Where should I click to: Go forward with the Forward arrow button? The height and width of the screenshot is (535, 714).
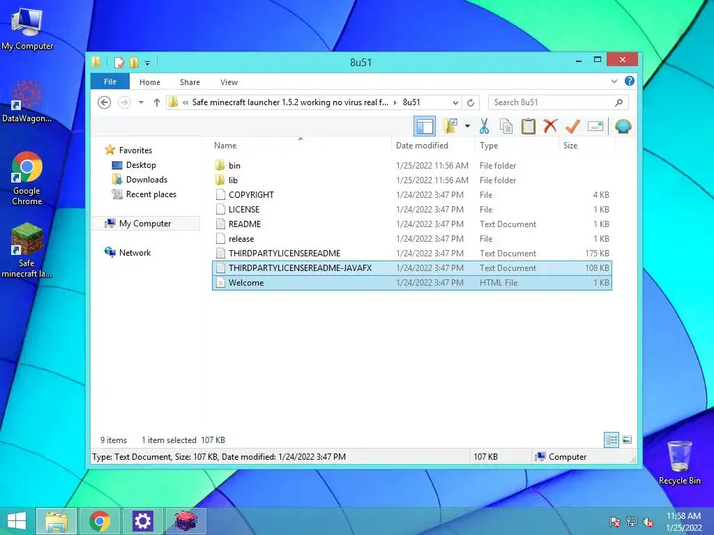click(x=124, y=102)
